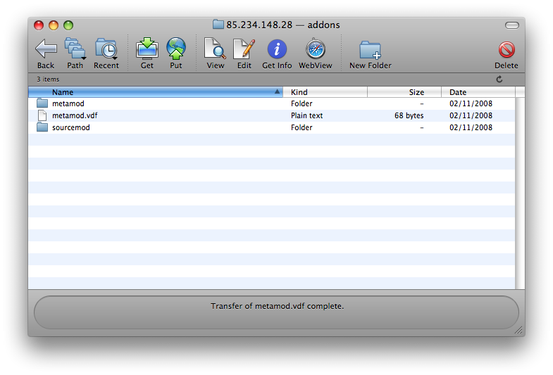Image resolution: width=553 pixels, height=375 pixels.
Task: Zoom the window with the green button
Action: coord(68,25)
